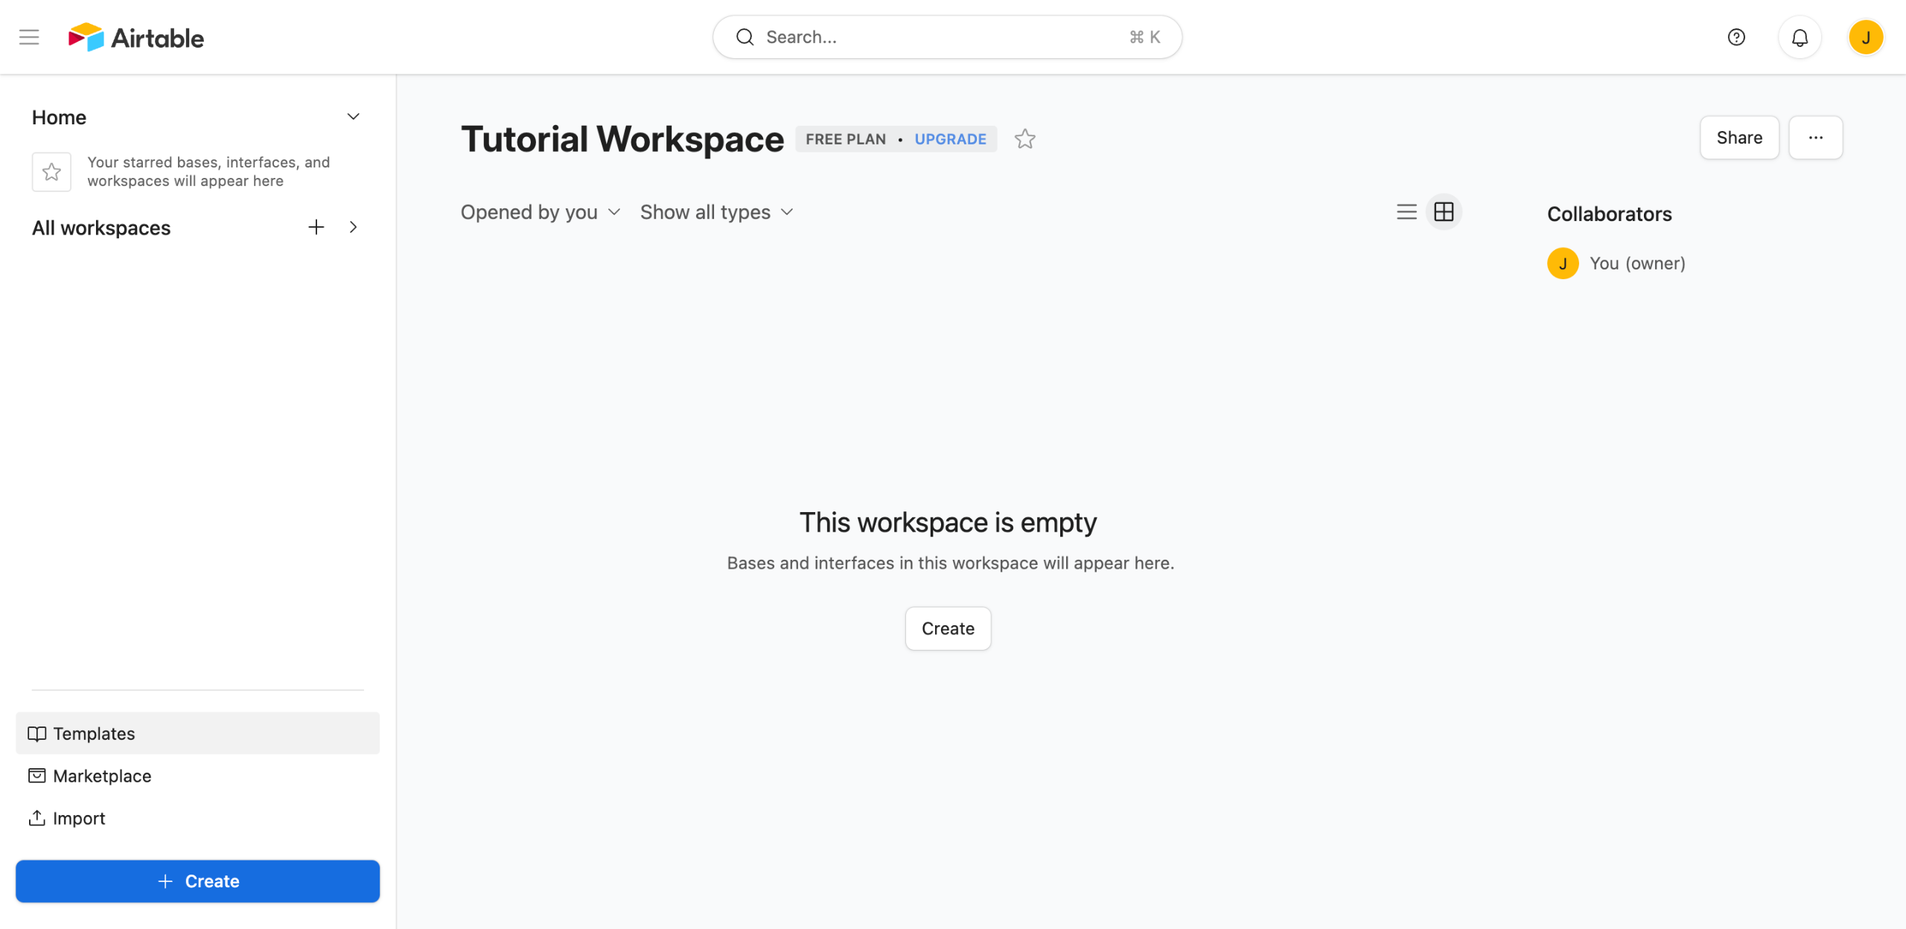Screen dimensions: 1906x929
Task: Open Import in sidebar
Action: (198, 818)
